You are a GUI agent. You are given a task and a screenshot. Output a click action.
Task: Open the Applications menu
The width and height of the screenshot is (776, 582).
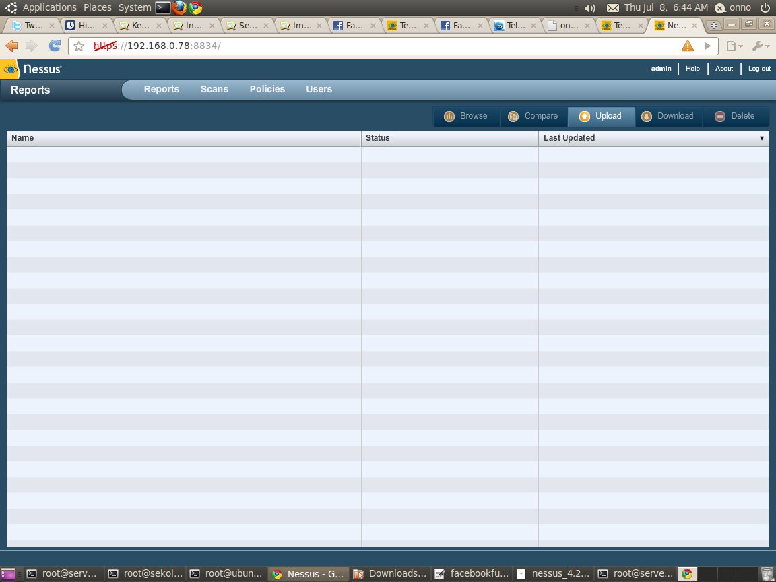coord(49,7)
